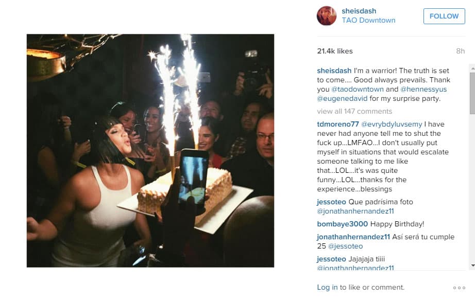
Task: Open the birthday cake photo
Action: tap(150, 151)
